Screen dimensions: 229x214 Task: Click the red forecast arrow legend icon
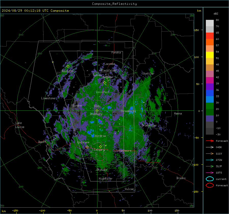[x=210, y=141]
